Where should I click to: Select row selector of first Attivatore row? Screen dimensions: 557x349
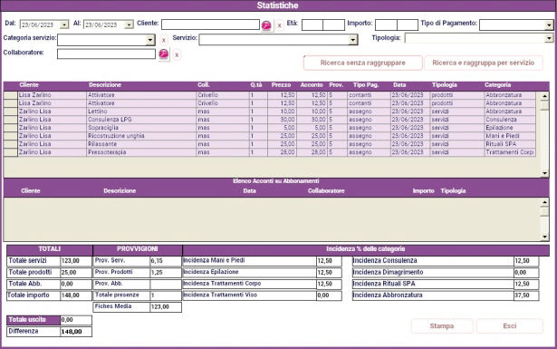pyautogui.click(x=11, y=95)
